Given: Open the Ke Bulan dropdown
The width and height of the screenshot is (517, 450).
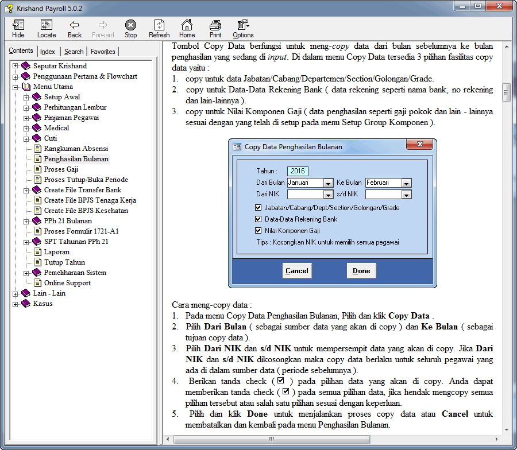Looking at the screenshot, I should (x=406, y=183).
